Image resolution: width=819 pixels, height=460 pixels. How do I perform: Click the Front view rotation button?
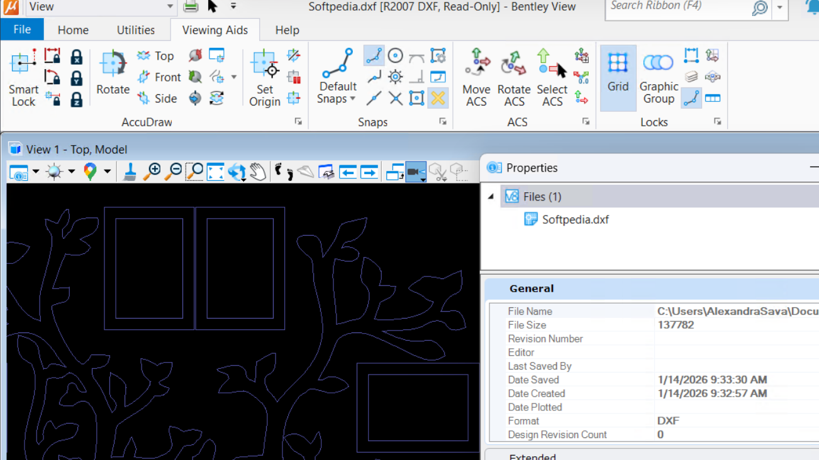coord(159,77)
